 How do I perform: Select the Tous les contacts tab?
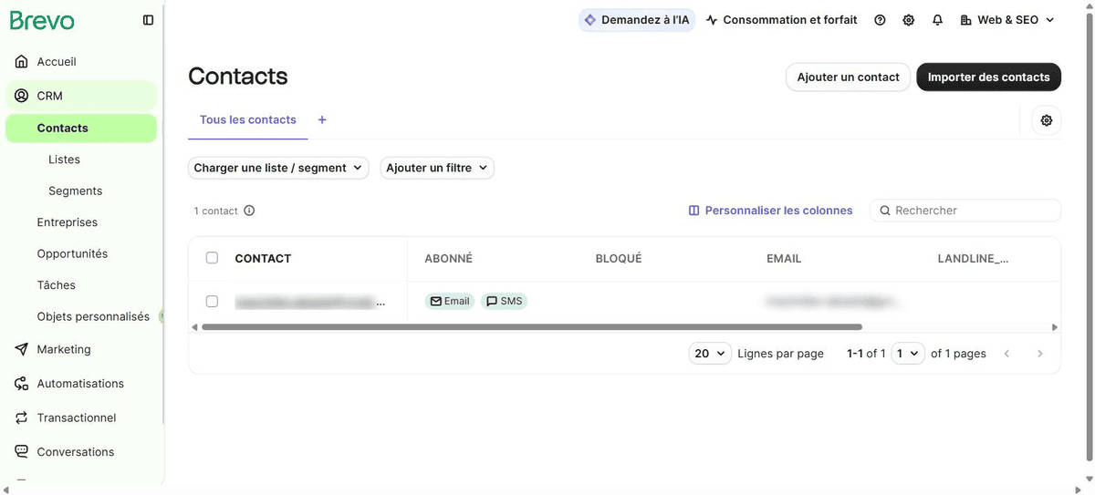click(248, 119)
